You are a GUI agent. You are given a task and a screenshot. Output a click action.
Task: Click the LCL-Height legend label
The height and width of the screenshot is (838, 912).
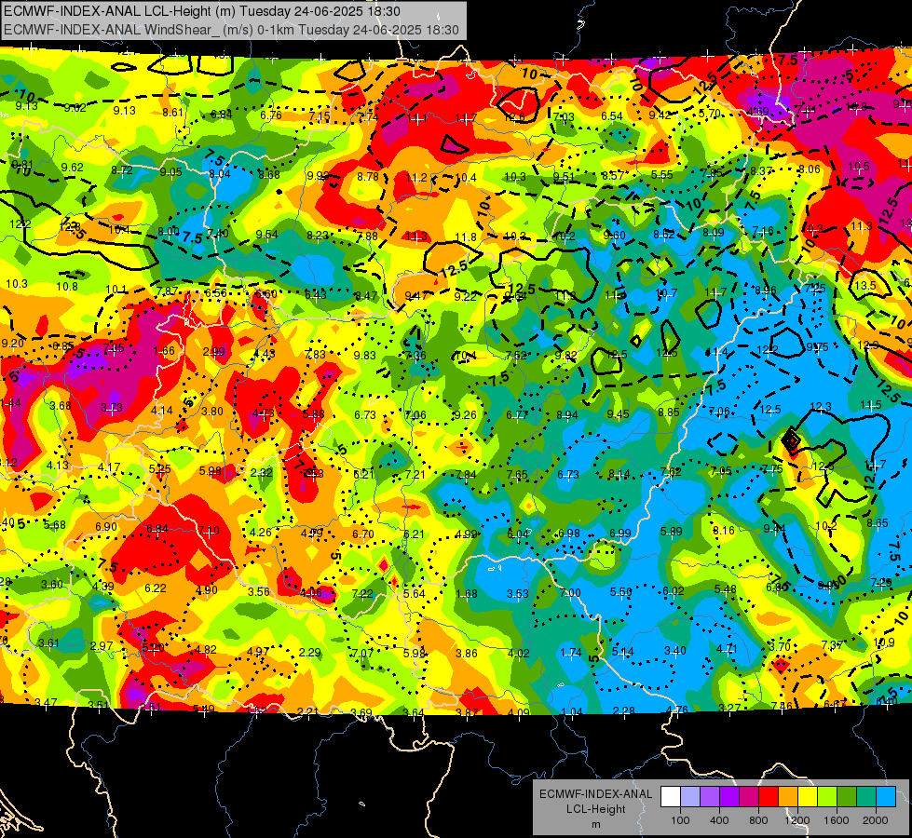pyautogui.click(x=595, y=809)
